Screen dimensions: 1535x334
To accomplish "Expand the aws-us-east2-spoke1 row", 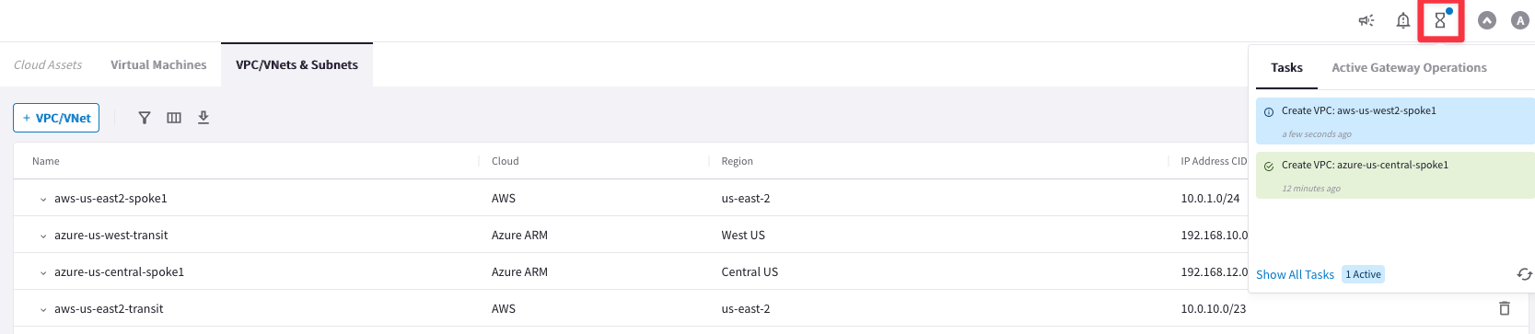I will pos(43,199).
